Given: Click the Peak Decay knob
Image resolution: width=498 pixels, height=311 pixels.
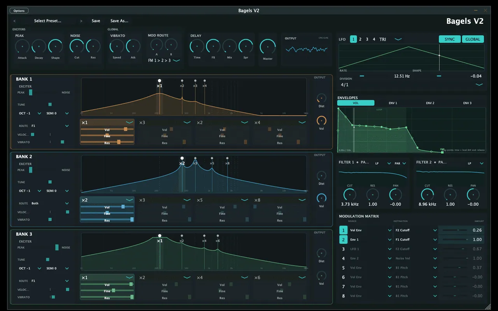Looking at the screenshot, I should 39,47.
